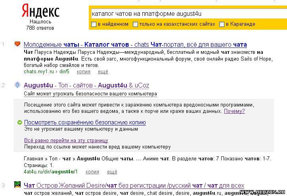The height and width of the screenshot is (196, 287).
Task: Open 'копия' for the 4at4u.ru result
Action: pyautogui.click(x=92, y=172)
